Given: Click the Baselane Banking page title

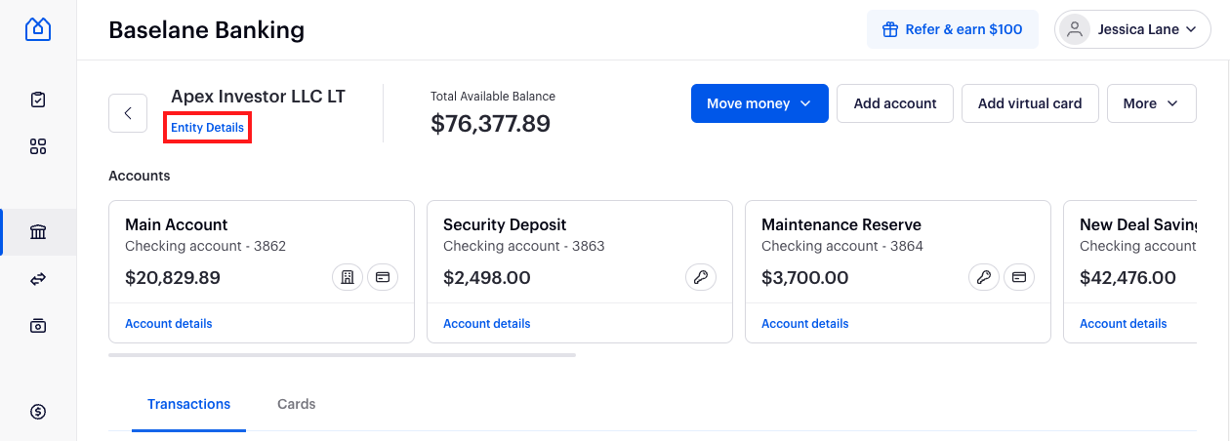Looking at the screenshot, I should point(206,30).
